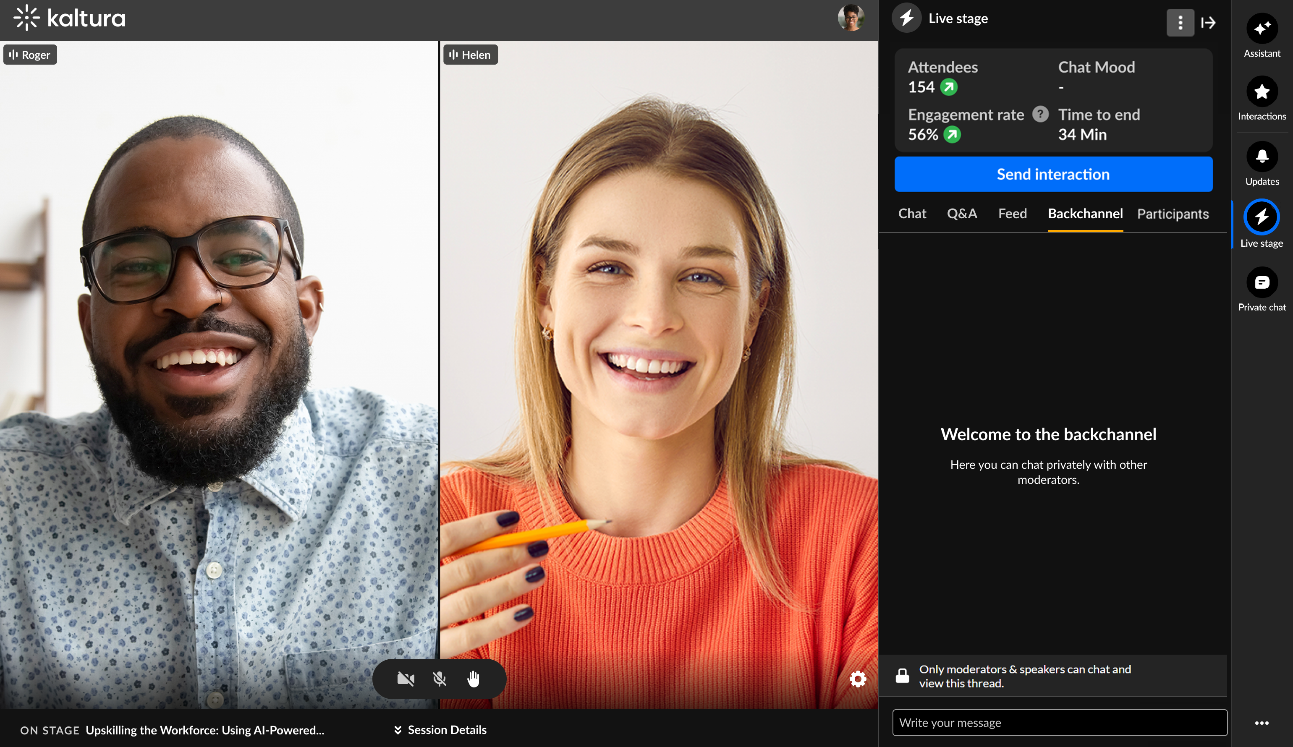Open the Updates bell icon
Screen dimensions: 1293x747
click(x=1262, y=157)
